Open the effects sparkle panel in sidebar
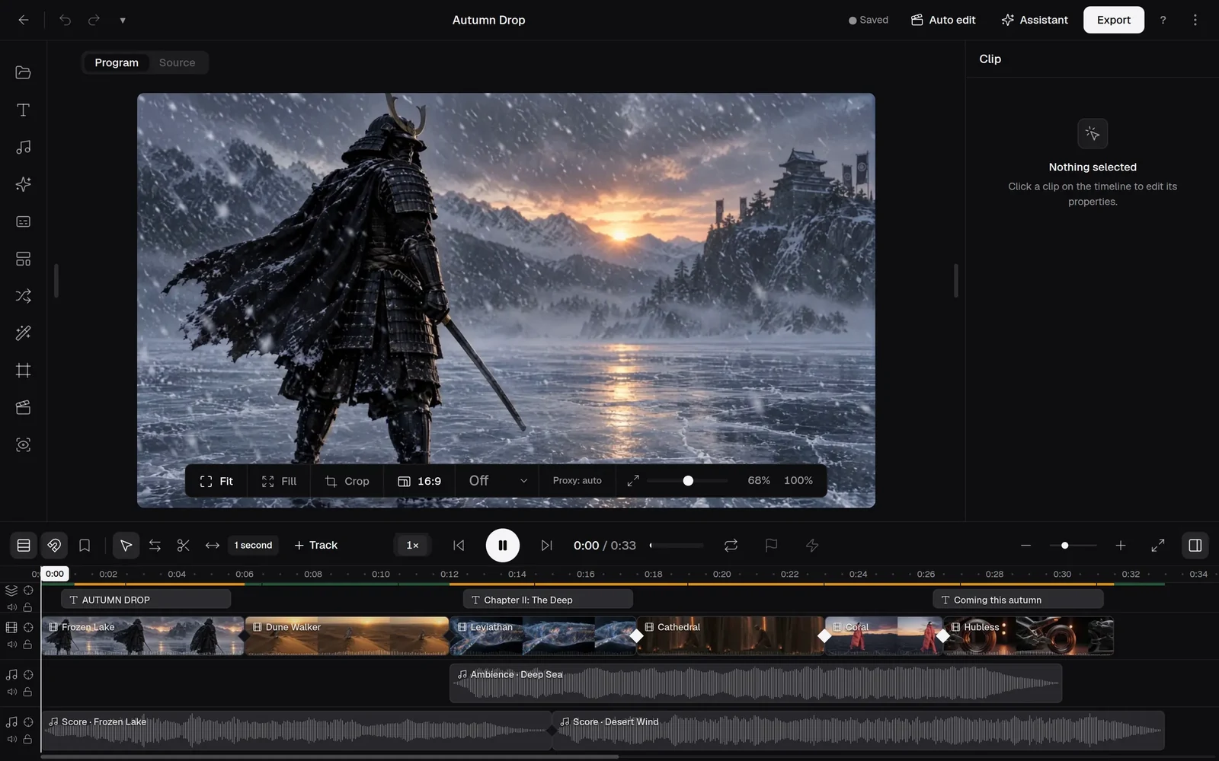Screen dimensions: 1219x761 tap(23, 184)
